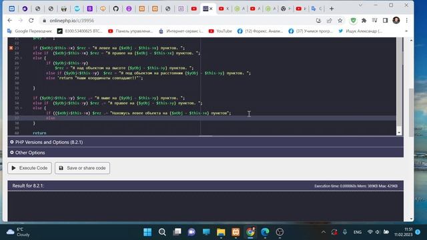Open the (12) Форекс. Анализ Facebook bookmark
This screenshot has height=240, width=427.
(x=260, y=31)
